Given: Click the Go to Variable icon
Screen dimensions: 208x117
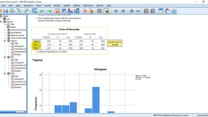Looking at the screenshot, I should point(70,11).
